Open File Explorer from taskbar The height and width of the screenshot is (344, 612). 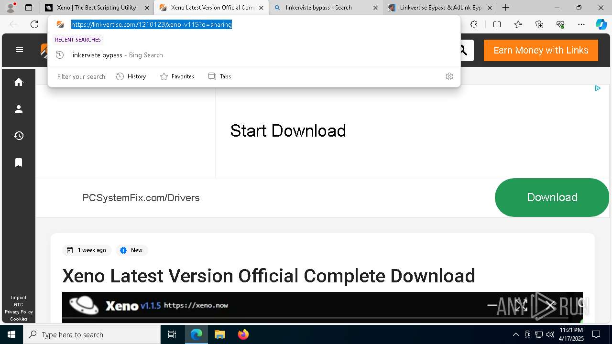[x=219, y=334]
